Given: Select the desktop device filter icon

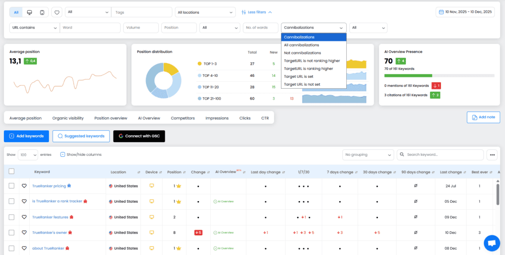Looking at the screenshot, I should pos(30,12).
